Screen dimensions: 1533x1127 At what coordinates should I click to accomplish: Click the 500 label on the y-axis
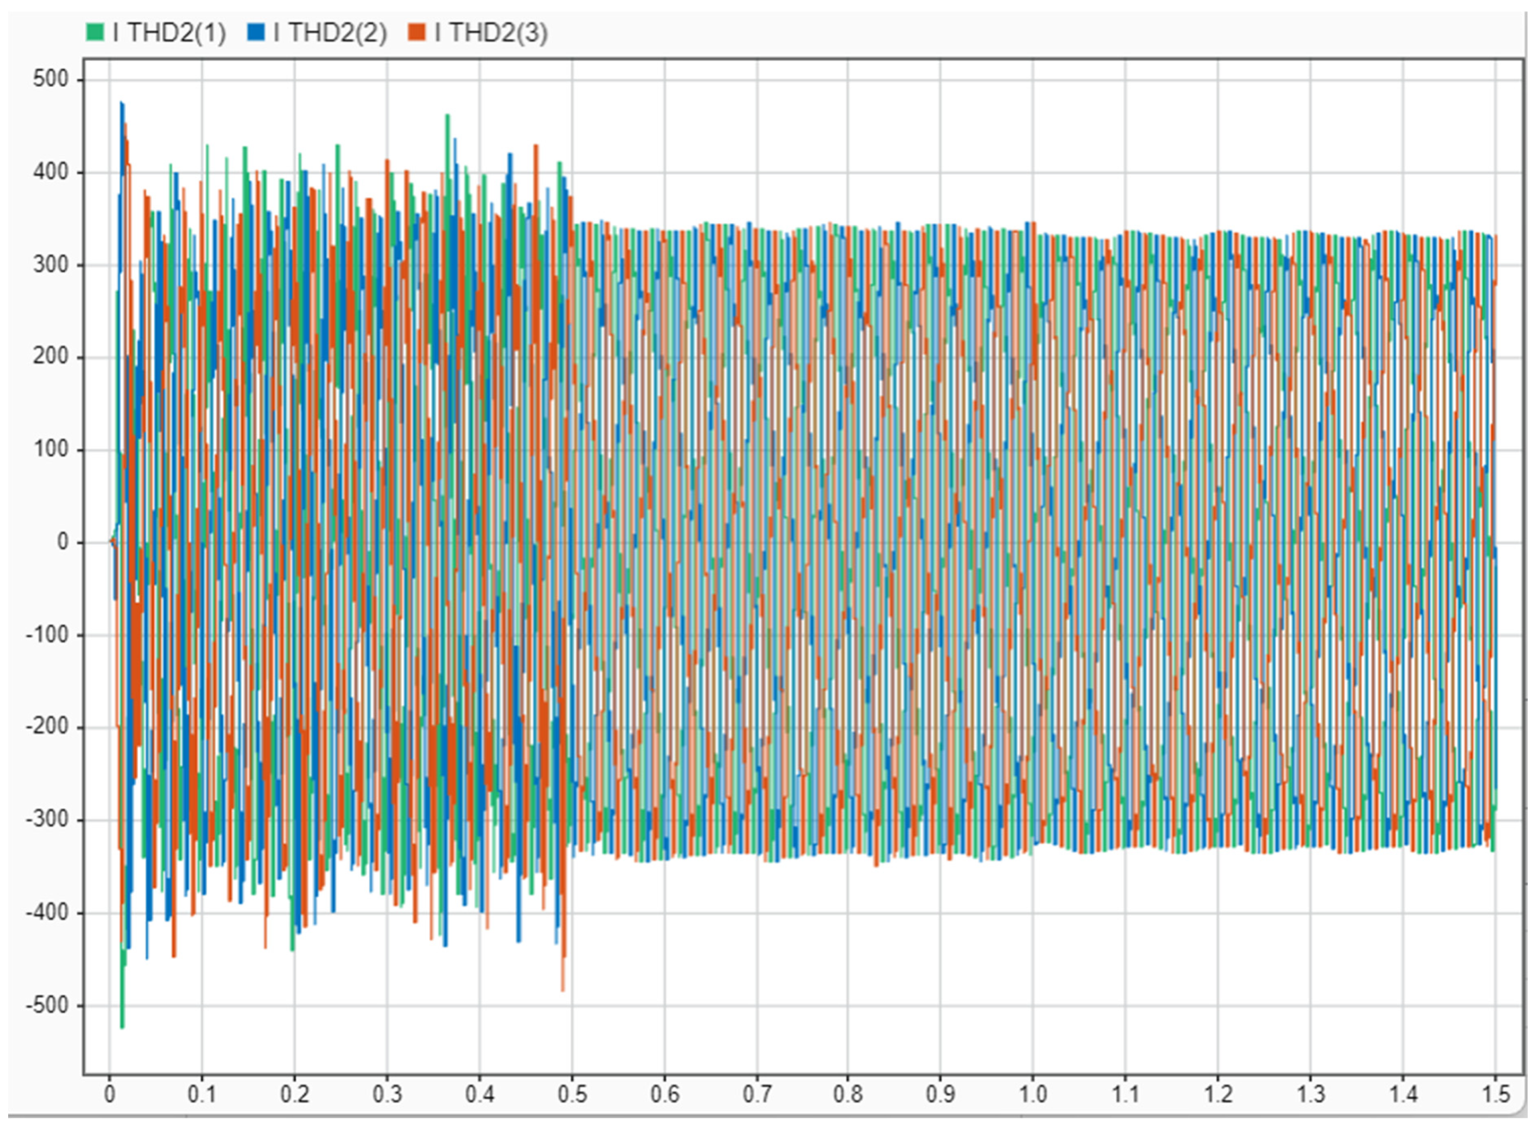tap(50, 79)
